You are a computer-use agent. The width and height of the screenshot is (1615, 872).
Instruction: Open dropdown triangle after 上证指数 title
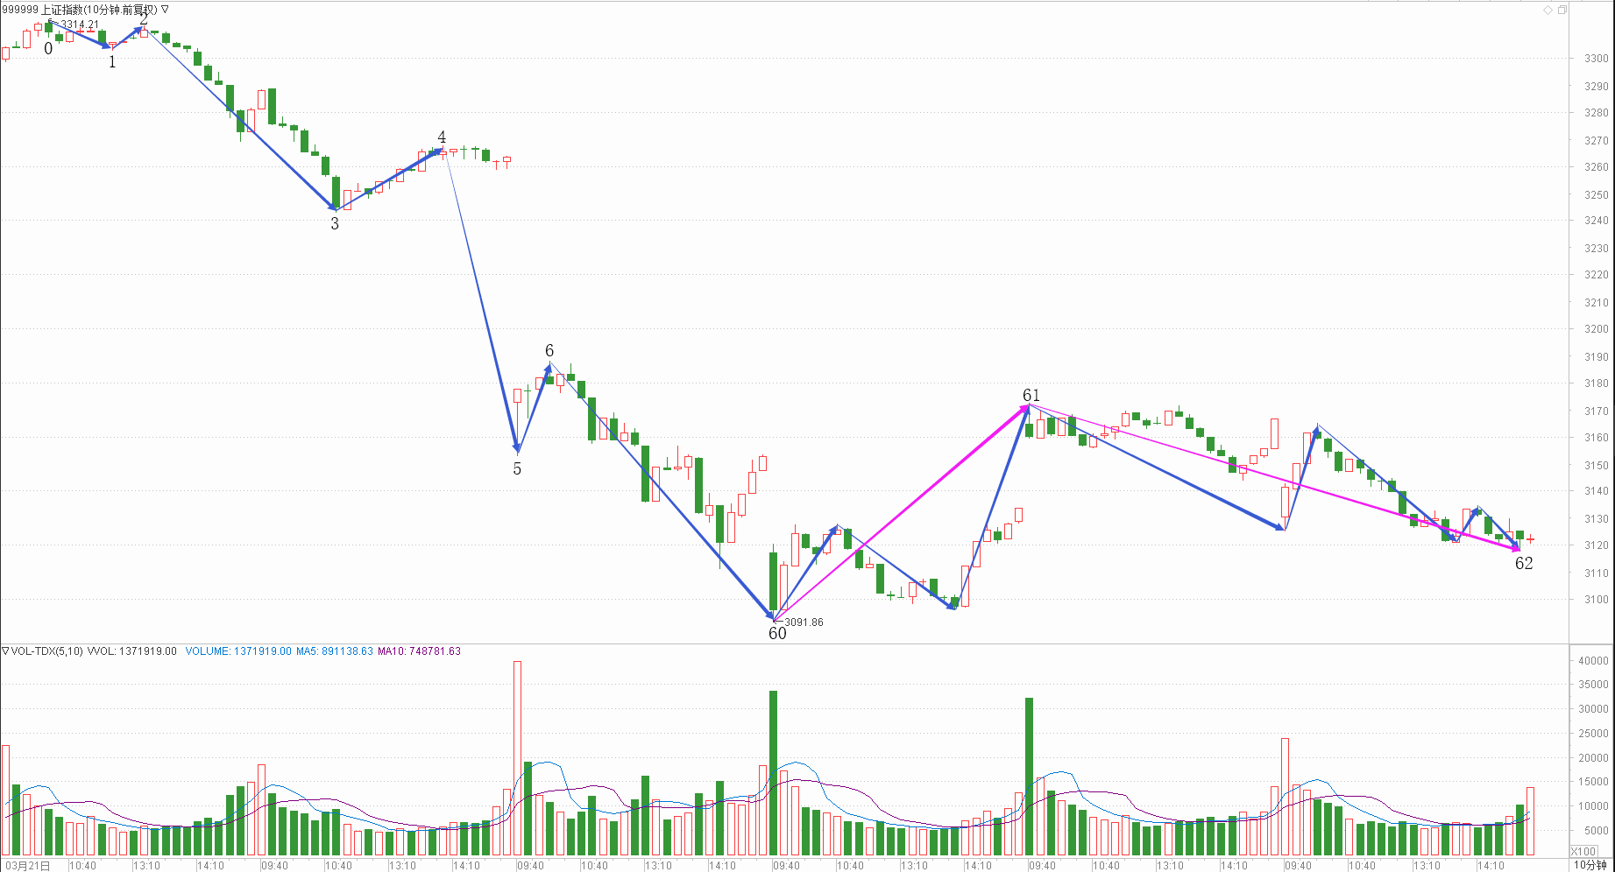click(x=165, y=10)
